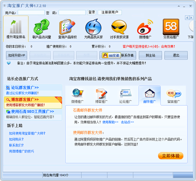Switch to the 留言推广 旺旺 MSN tab

click(x=174, y=96)
